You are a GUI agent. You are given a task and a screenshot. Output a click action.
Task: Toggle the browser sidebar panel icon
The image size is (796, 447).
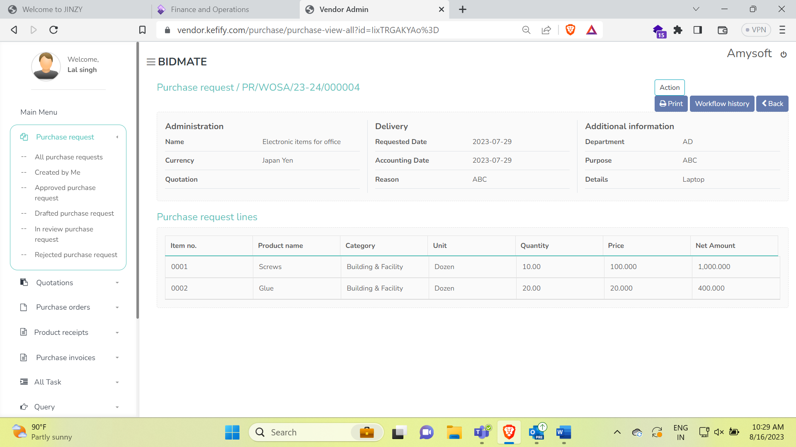click(x=698, y=30)
